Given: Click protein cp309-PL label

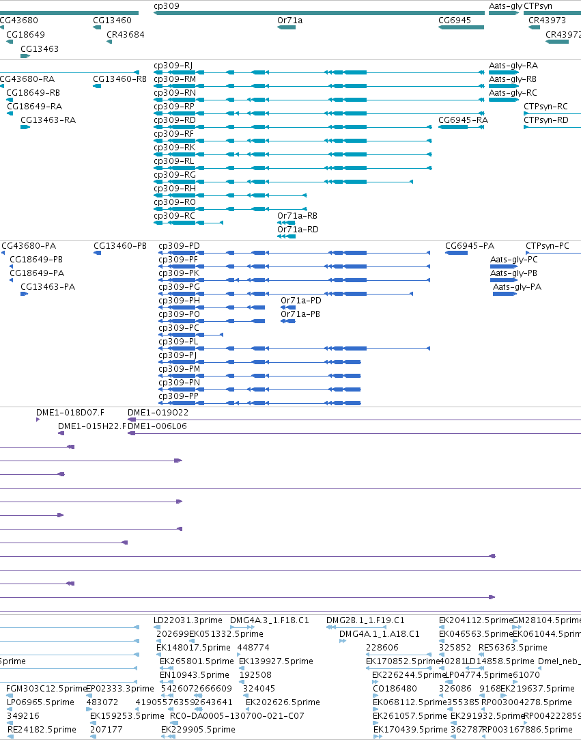Looking at the screenshot, I should point(178,341).
